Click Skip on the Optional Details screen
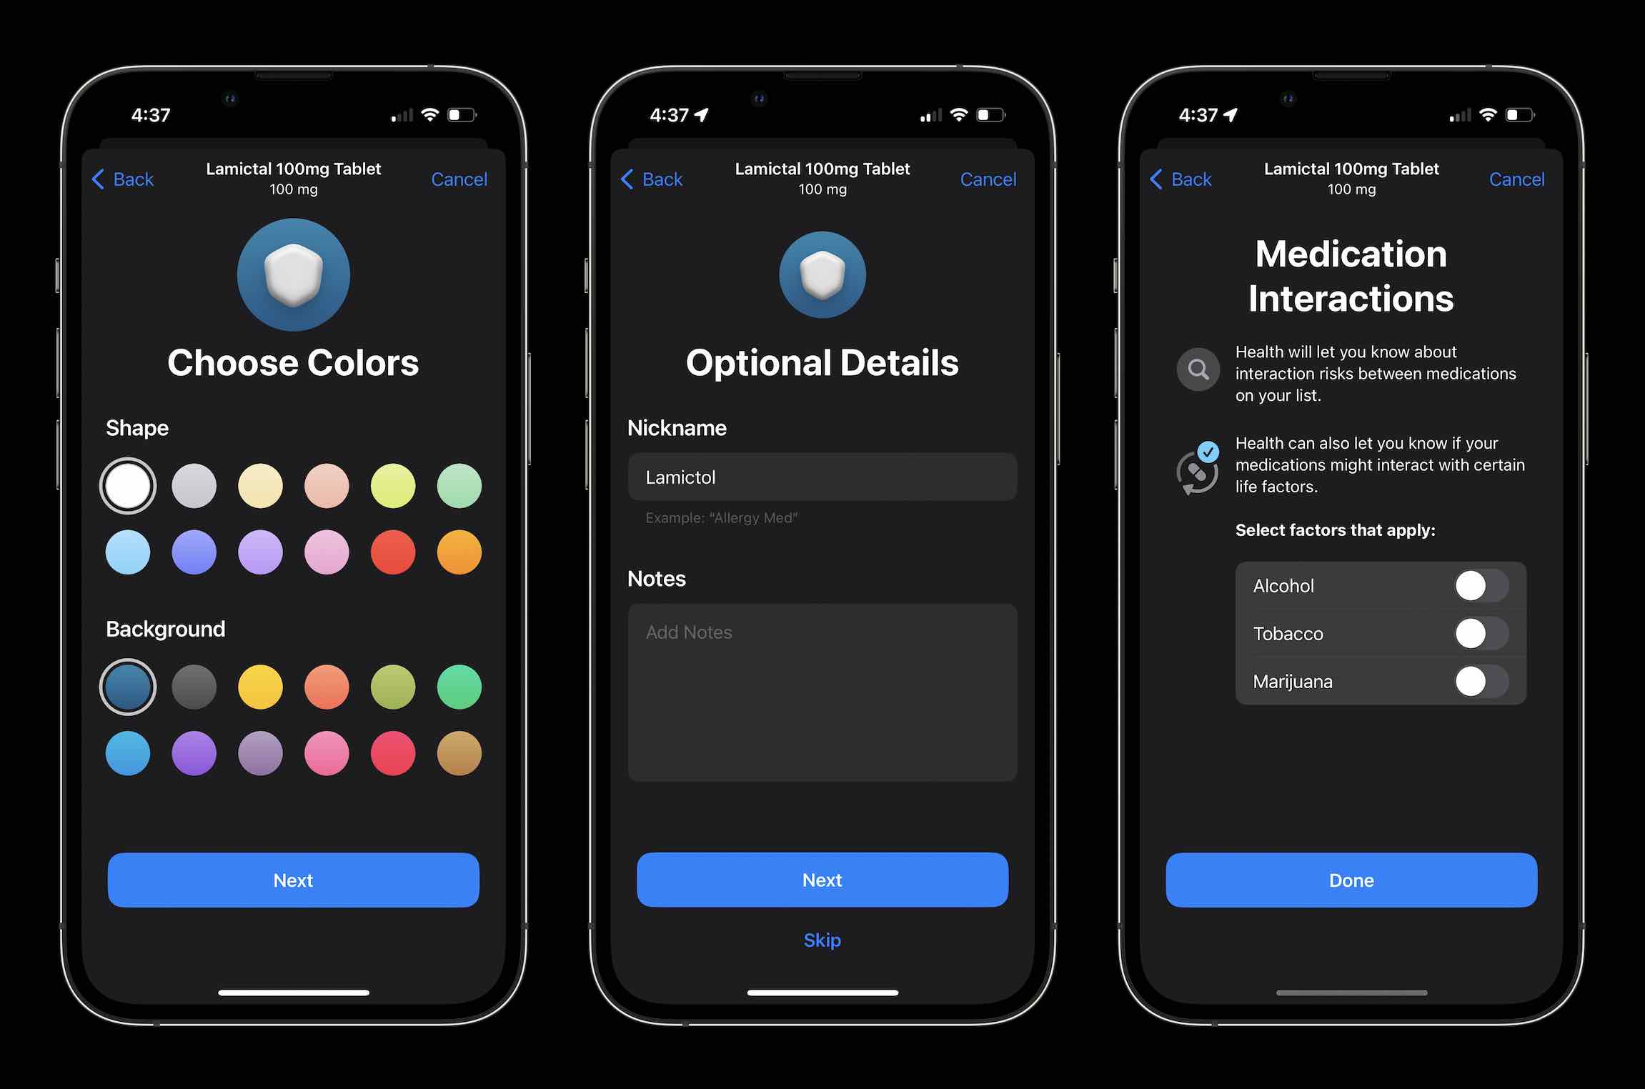Image resolution: width=1645 pixels, height=1089 pixels. (821, 937)
